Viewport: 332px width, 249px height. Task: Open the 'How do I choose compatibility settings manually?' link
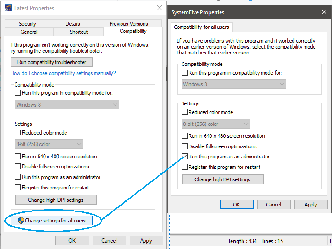click(64, 73)
